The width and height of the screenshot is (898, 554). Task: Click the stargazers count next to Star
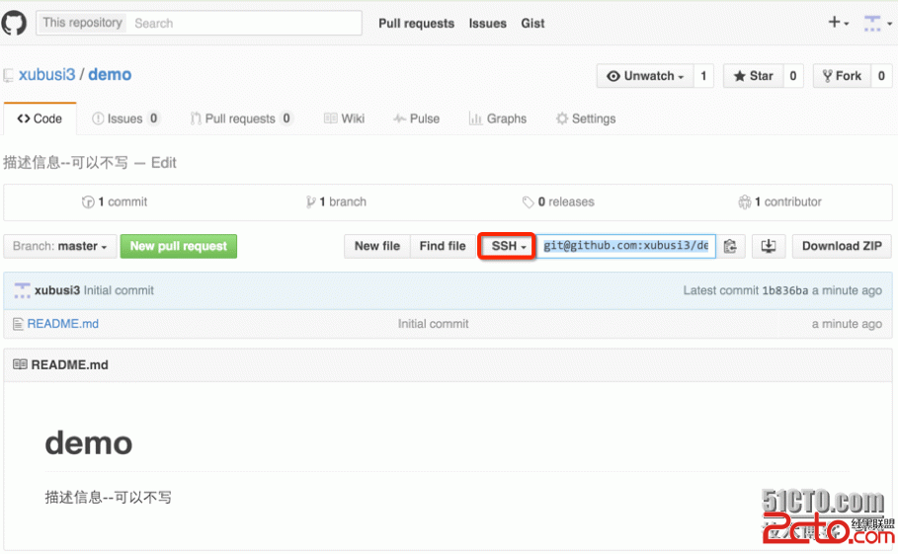793,76
